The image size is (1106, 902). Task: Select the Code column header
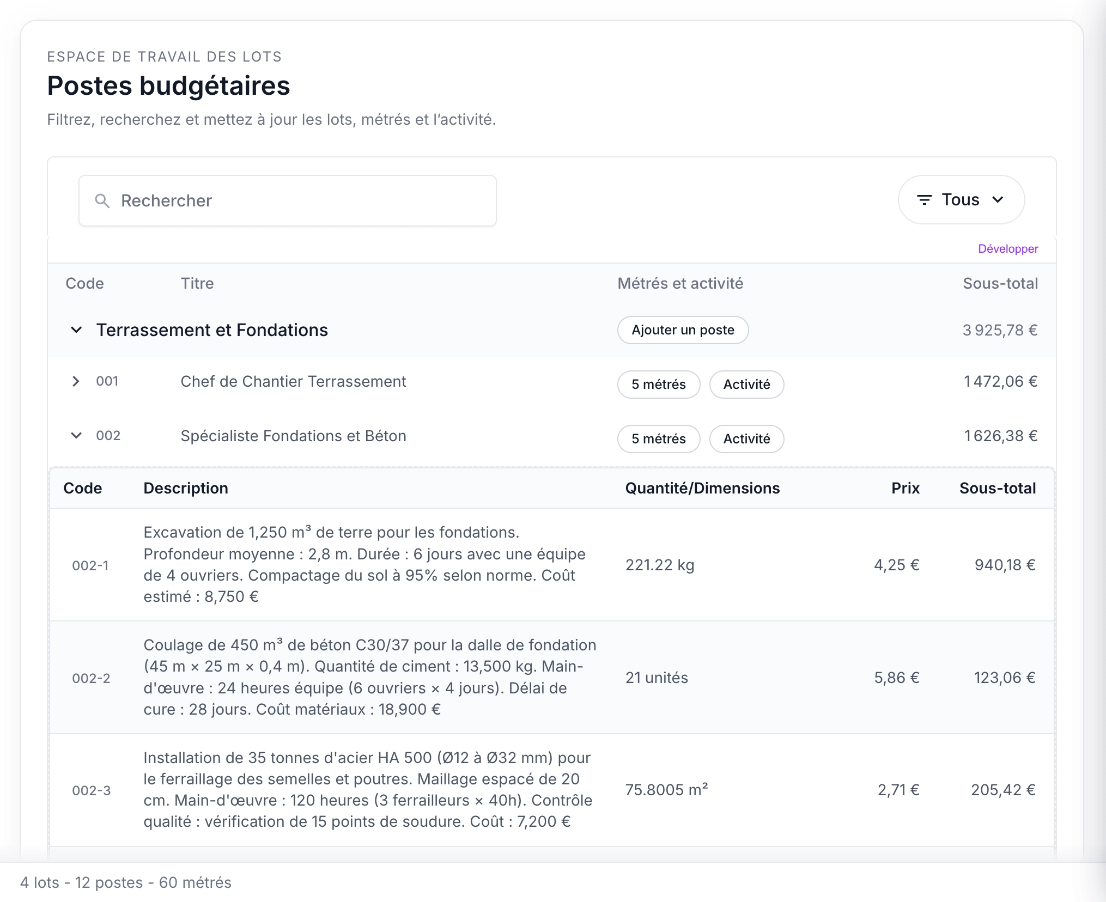click(x=85, y=283)
